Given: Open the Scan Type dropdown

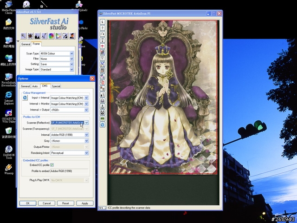Looking at the screenshot, I should pyautogui.click(x=57, y=53).
